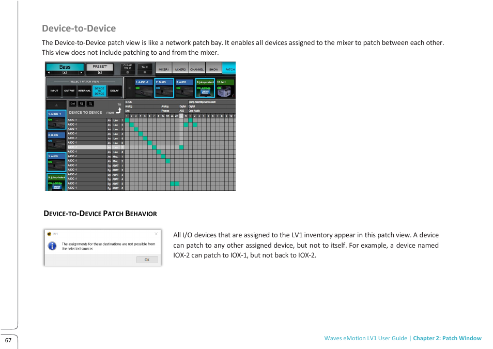493x349 pixels.
Task: Switch to the SHOW tab
Action: (213, 69)
